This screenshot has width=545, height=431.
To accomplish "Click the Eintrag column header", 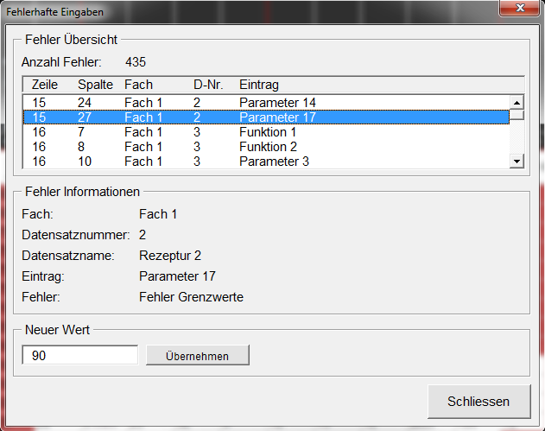I will [x=258, y=85].
